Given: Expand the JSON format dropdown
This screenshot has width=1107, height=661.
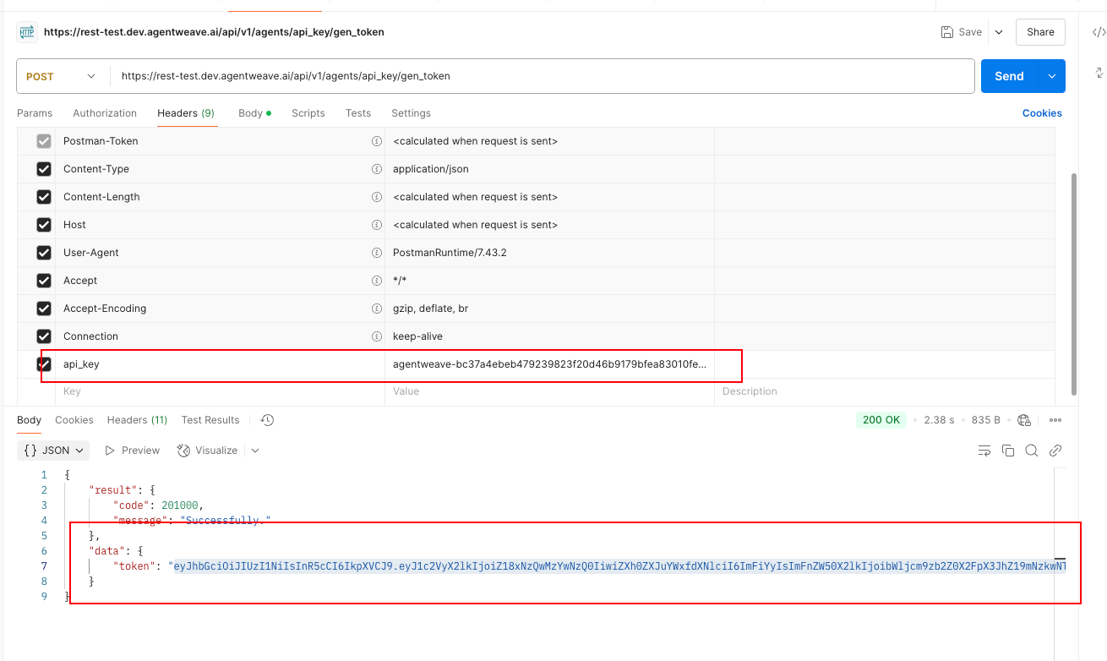Looking at the screenshot, I should click(52, 451).
